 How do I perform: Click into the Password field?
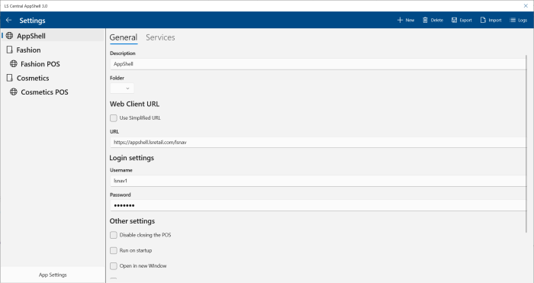[x=318, y=205]
